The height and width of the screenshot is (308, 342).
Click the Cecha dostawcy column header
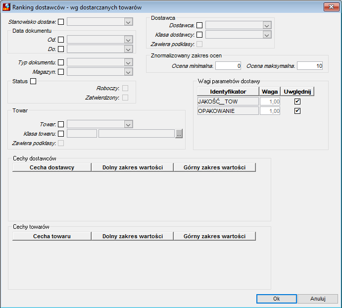click(x=52, y=167)
